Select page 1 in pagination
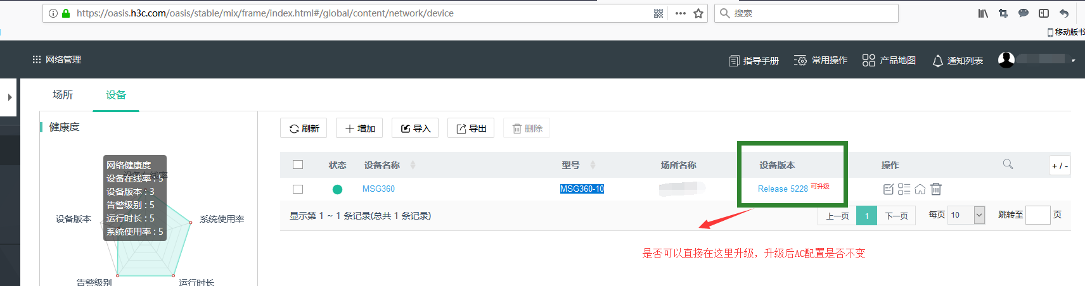This screenshot has width=1085, height=286. 866,216
